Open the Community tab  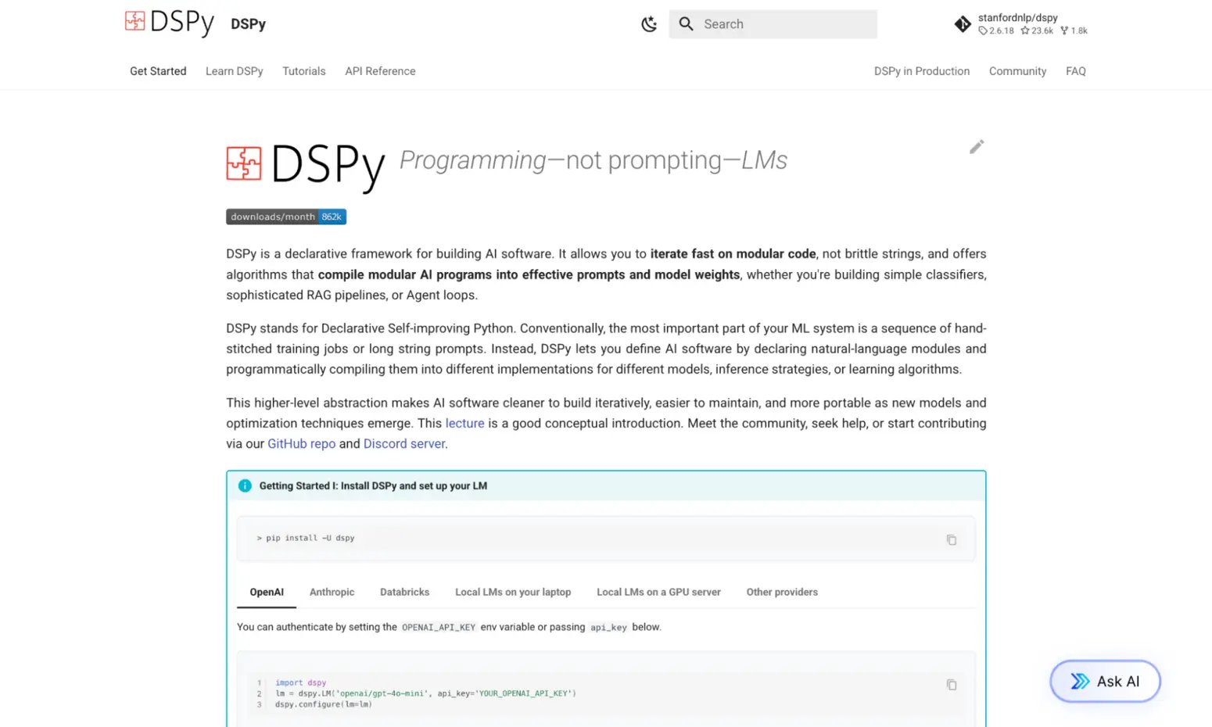click(x=1017, y=71)
